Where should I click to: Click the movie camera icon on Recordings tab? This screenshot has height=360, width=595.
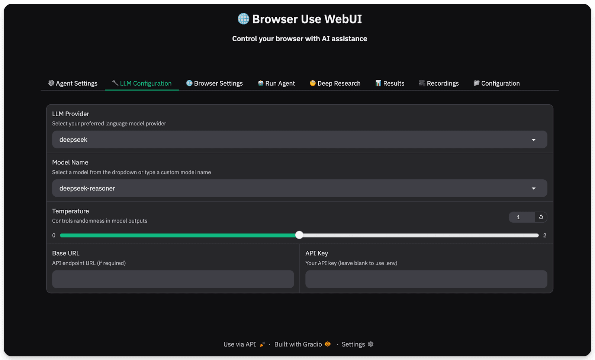point(422,83)
